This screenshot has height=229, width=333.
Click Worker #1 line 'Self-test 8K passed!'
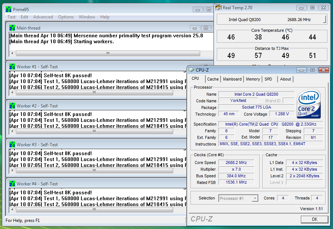tap(68, 75)
